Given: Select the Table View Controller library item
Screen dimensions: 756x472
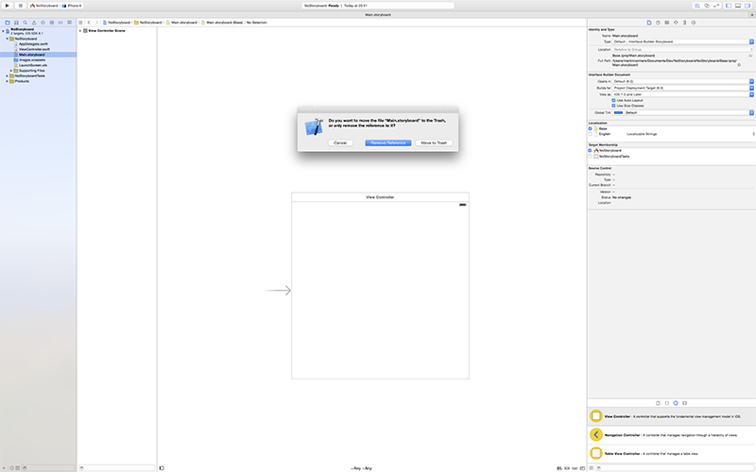Looking at the screenshot, I should tap(672, 454).
